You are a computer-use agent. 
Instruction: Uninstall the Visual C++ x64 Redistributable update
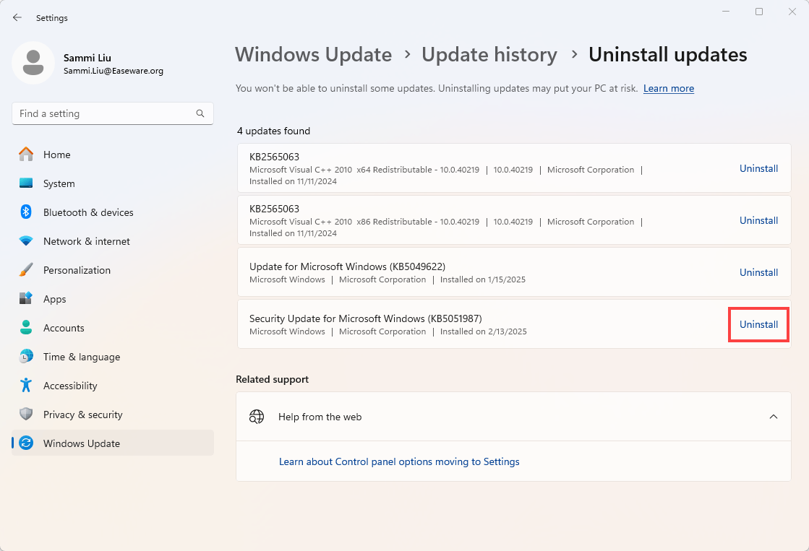tap(758, 168)
